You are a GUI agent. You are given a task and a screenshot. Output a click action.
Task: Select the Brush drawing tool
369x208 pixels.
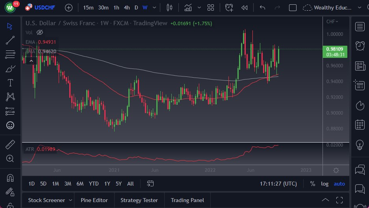click(x=10, y=69)
